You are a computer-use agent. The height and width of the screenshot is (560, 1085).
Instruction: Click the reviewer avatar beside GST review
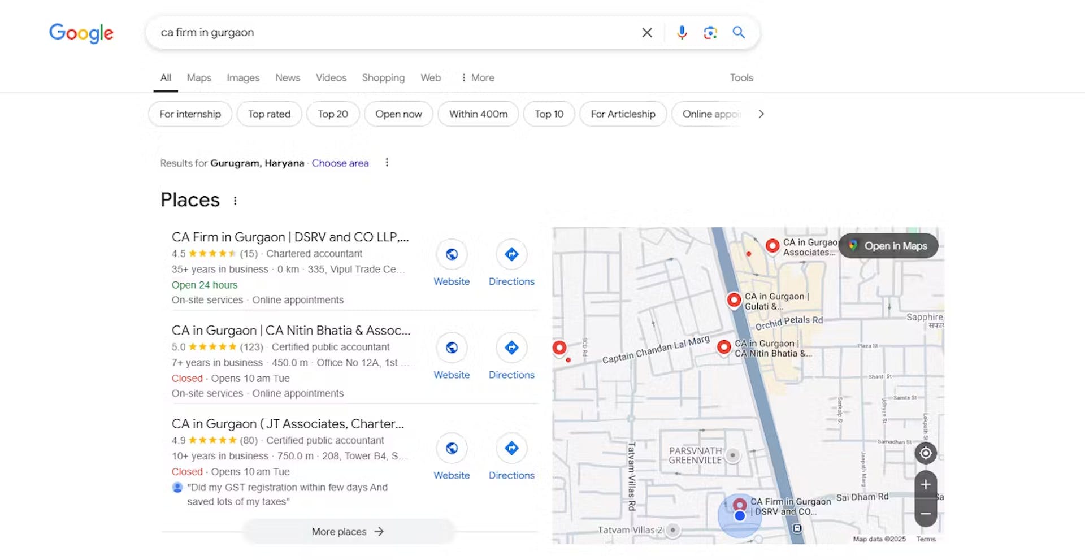tap(177, 487)
